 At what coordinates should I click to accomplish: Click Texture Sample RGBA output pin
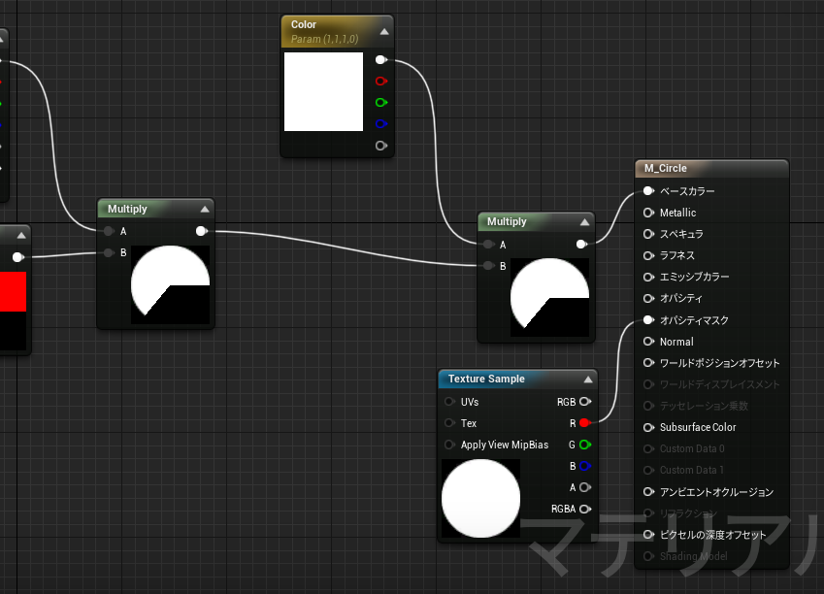pos(585,509)
